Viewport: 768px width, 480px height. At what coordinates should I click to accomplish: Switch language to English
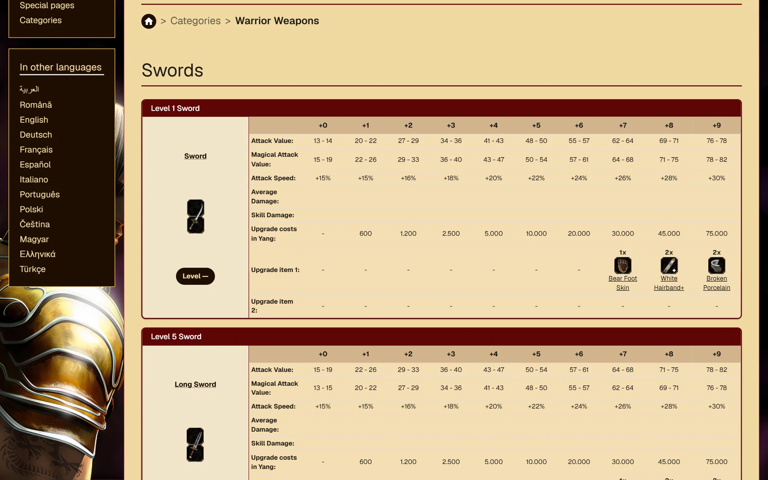click(x=34, y=119)
